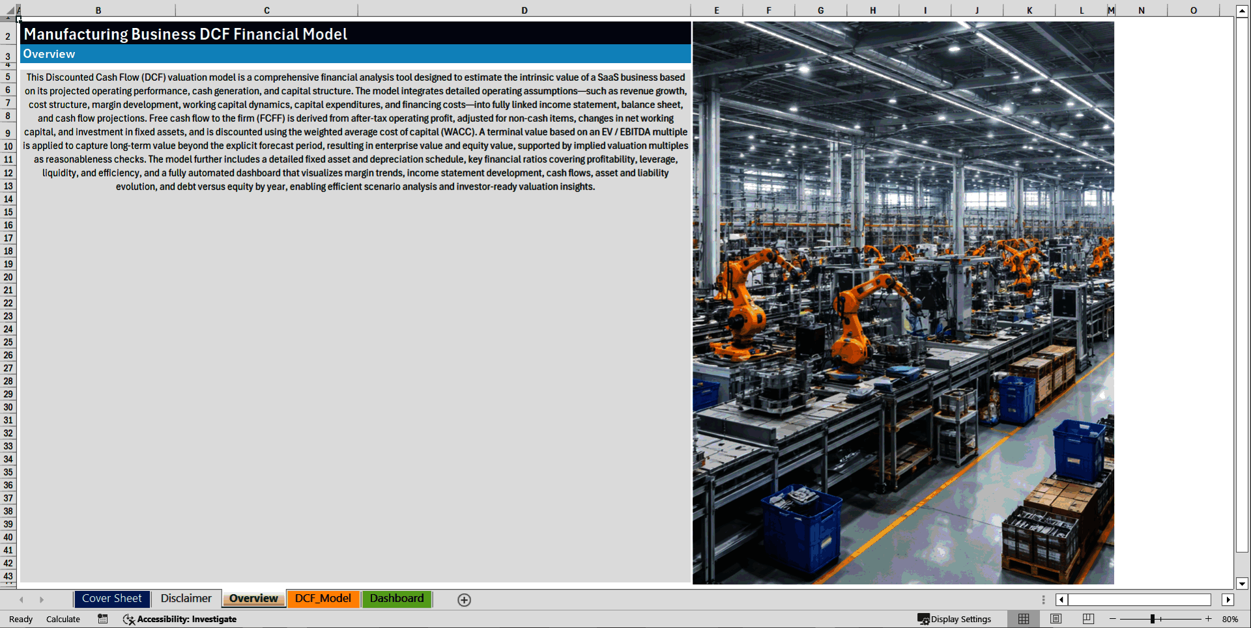Open Display Settings from the status bar
Image resolution: width=1251 pixels, height=628 pixels.
(x=955, y=619)
